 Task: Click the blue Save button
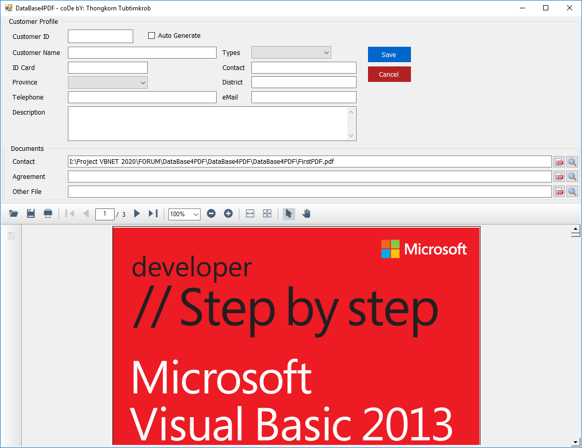pos(389,54)
